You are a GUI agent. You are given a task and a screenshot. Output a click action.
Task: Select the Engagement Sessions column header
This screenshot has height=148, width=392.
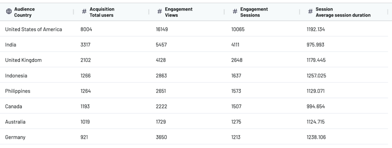[x=262, y=12]
